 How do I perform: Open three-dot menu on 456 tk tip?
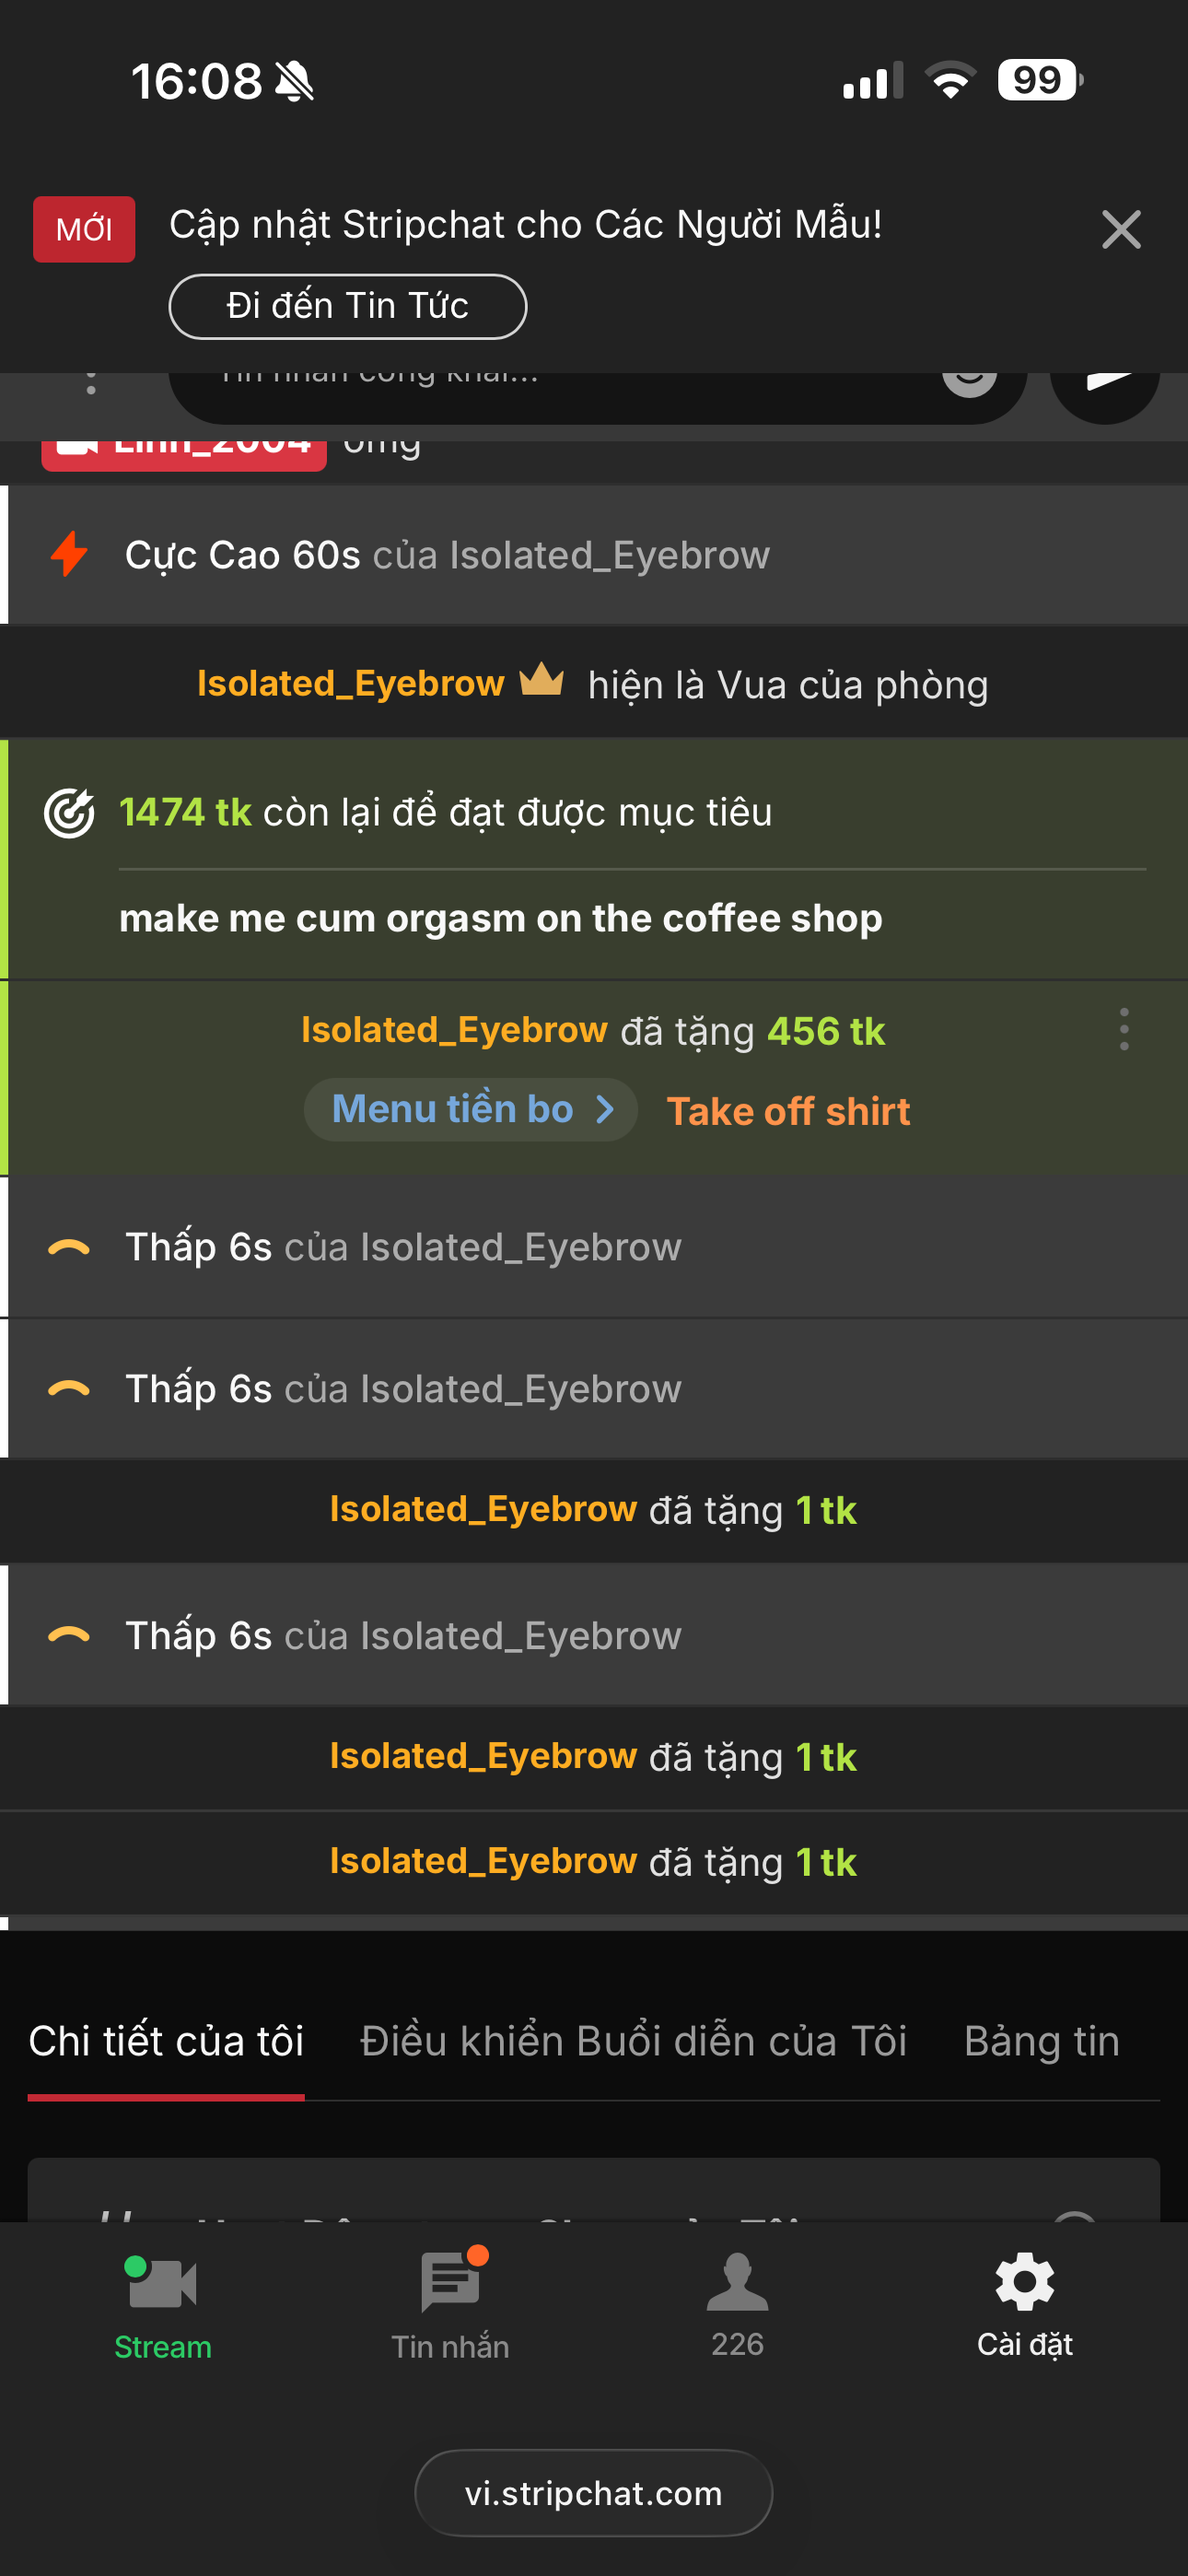pos(1124,1029)
